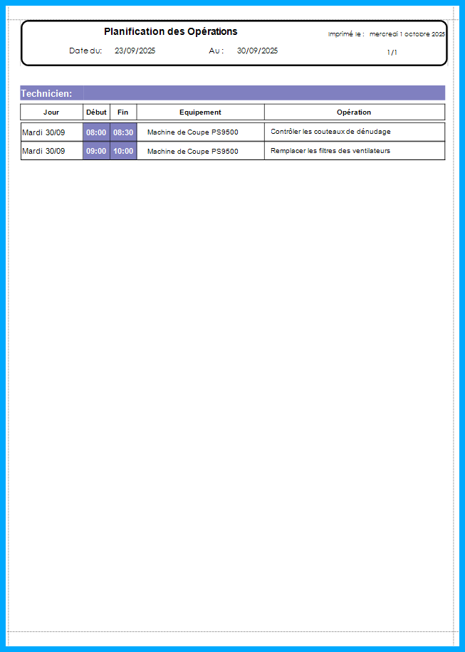The image size is (465, 652).
Task: Select the end date 30/09/2025
Action: [x=257, y=51]
